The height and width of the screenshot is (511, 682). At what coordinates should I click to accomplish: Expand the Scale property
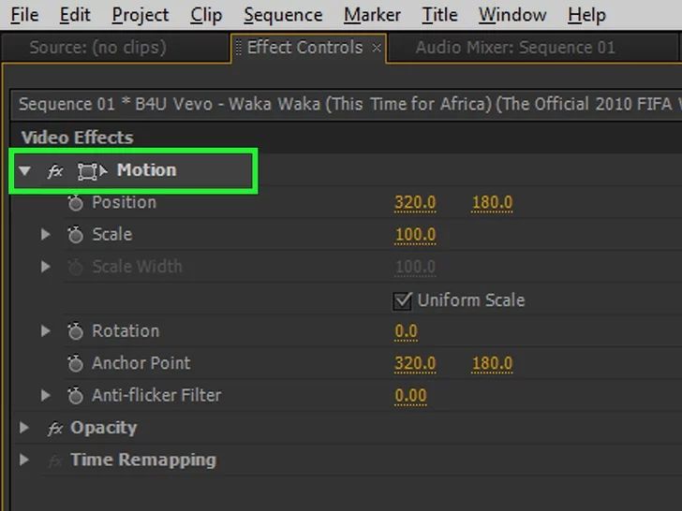pyautogui.click(x=45, y=235)
